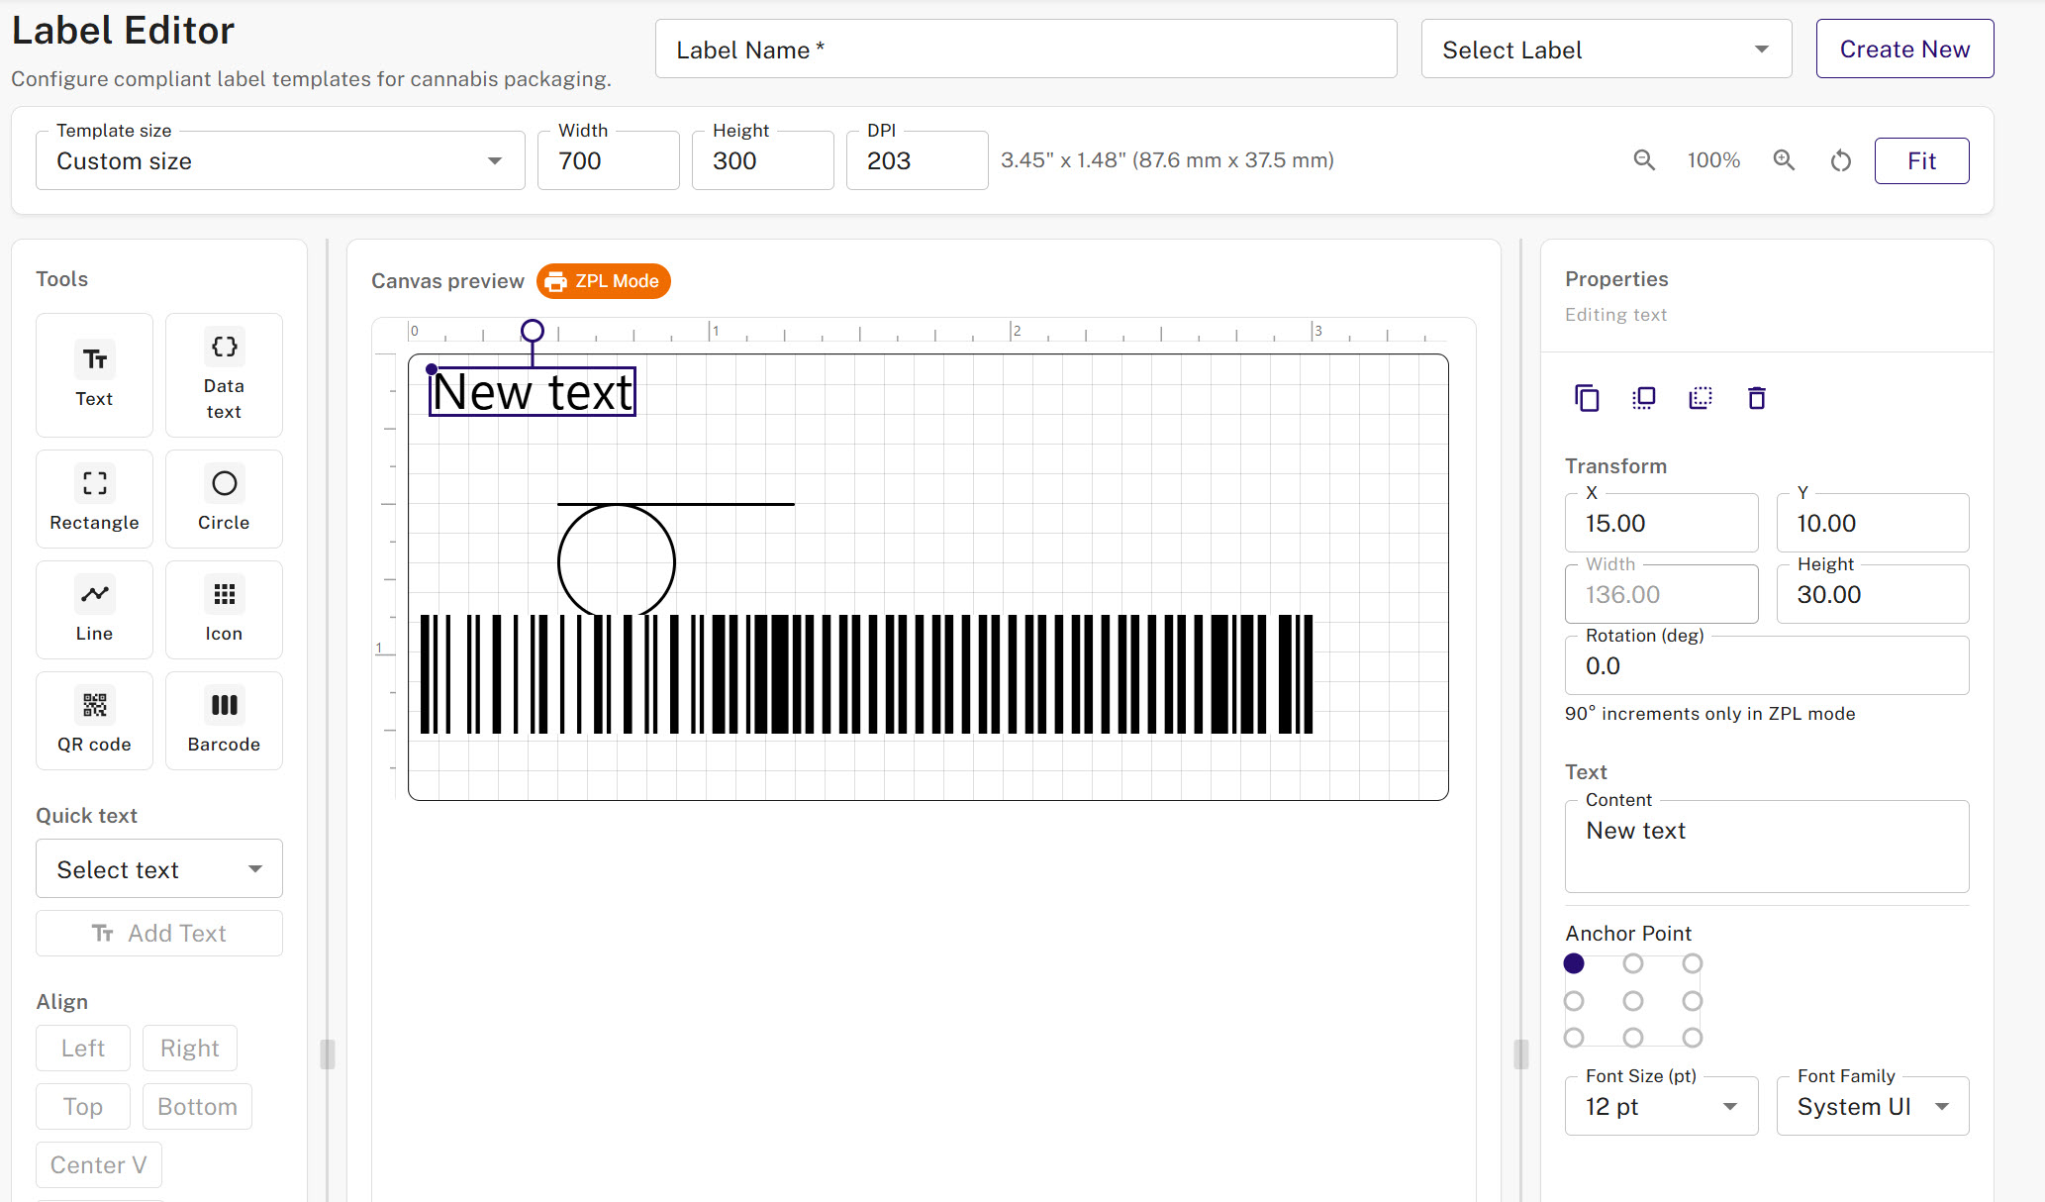This screenshot has height=1202, width=2045.
Task: Focus the Label Name input field
Action: (1026, 50)
